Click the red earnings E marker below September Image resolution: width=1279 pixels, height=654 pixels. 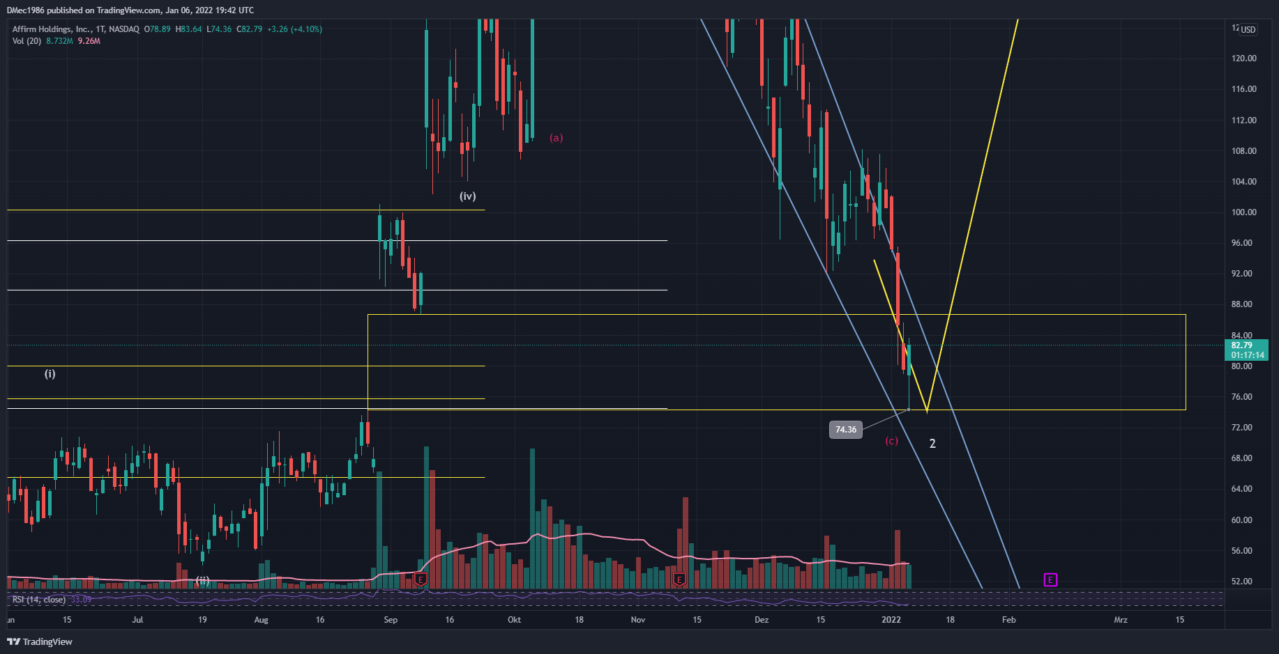[421, 579]
